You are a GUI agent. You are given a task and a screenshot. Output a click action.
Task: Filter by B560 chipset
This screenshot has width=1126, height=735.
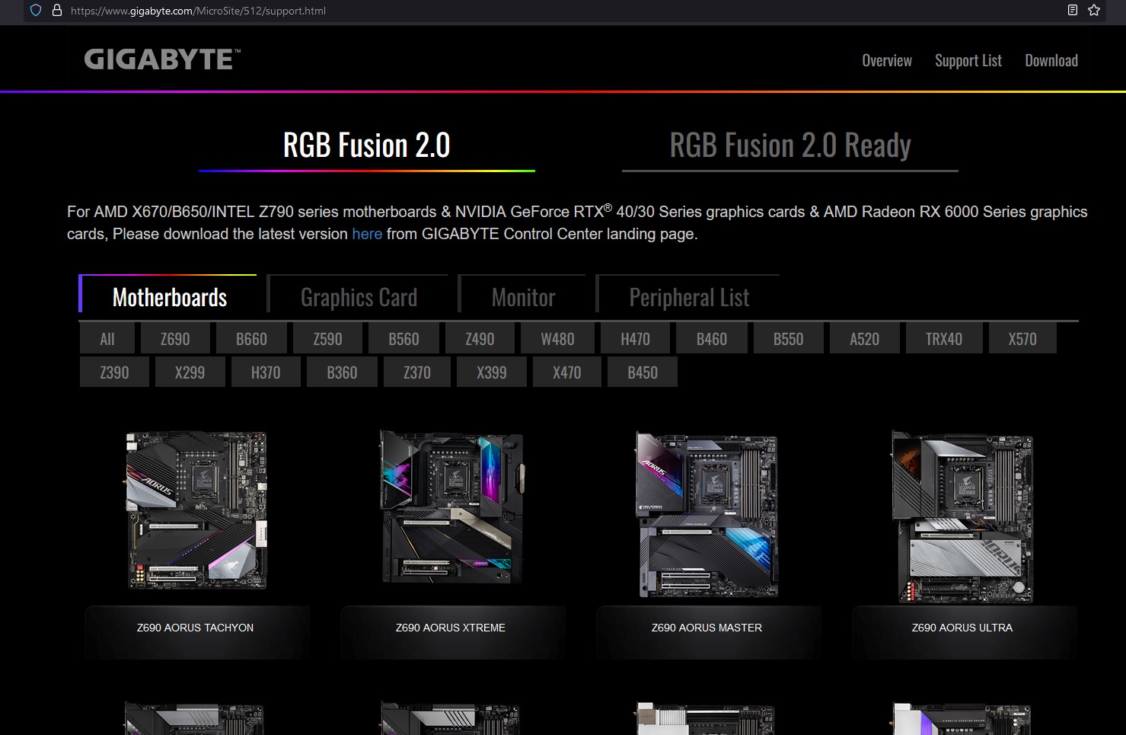404,339
